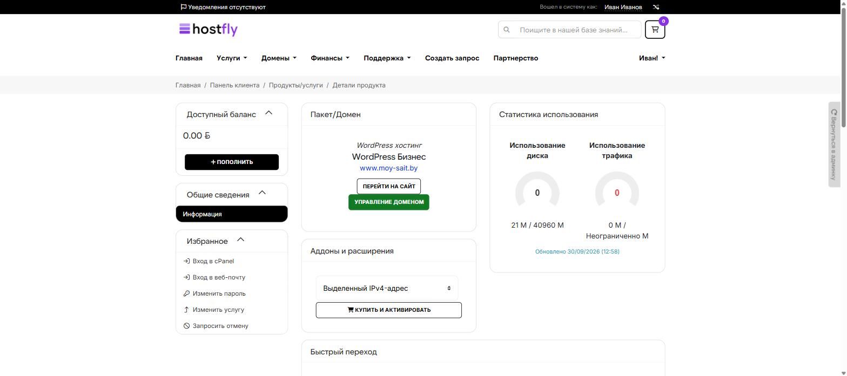Expand the Домены menu

279,58
